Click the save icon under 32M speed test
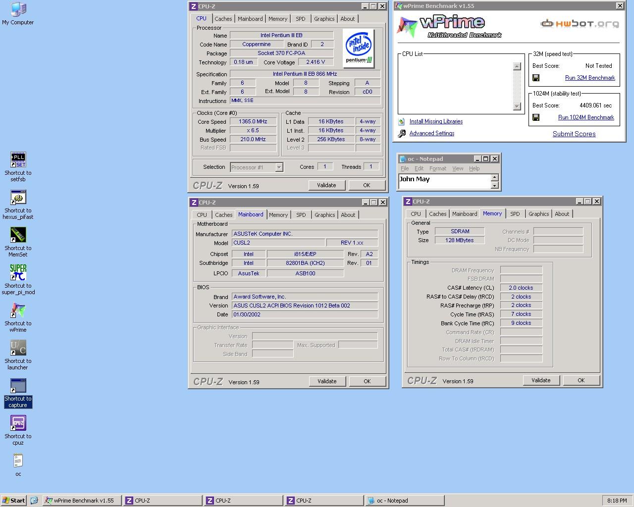This screenshot has height=507, width=634. (x=536, y=78)
